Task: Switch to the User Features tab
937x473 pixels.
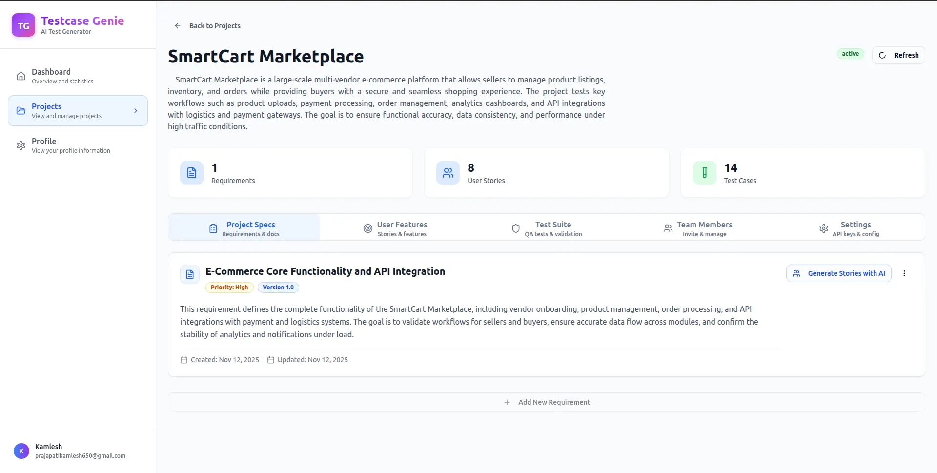Action: tap(395, 228)
